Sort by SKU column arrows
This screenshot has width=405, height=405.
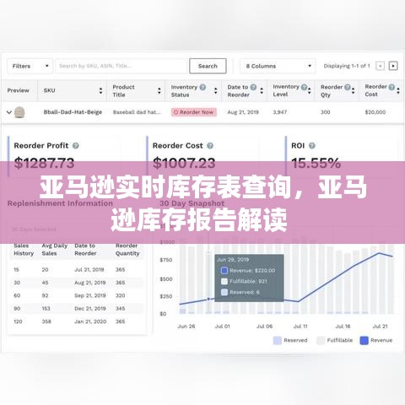[x=100, y=91]
